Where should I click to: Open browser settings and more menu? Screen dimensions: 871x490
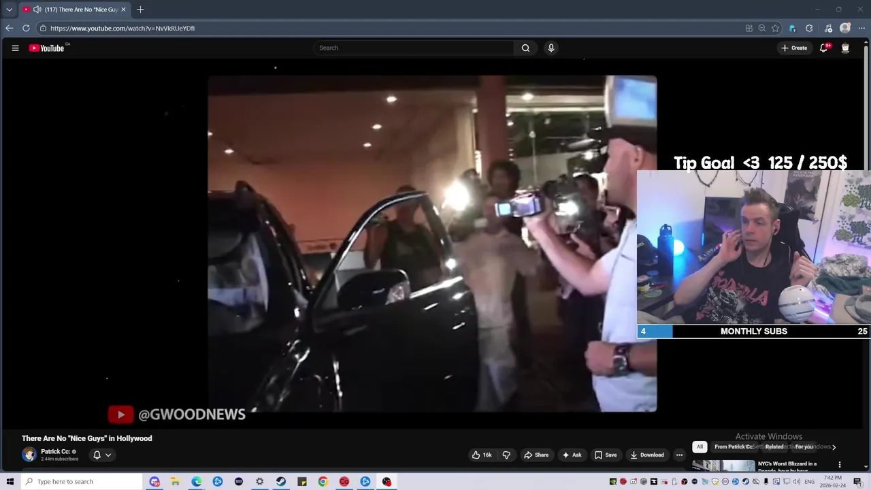861,28
